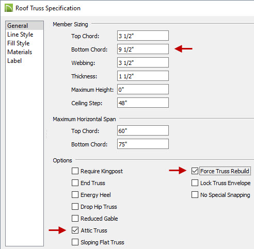Toggle the Energy Heel checkbox

[75, 195]
